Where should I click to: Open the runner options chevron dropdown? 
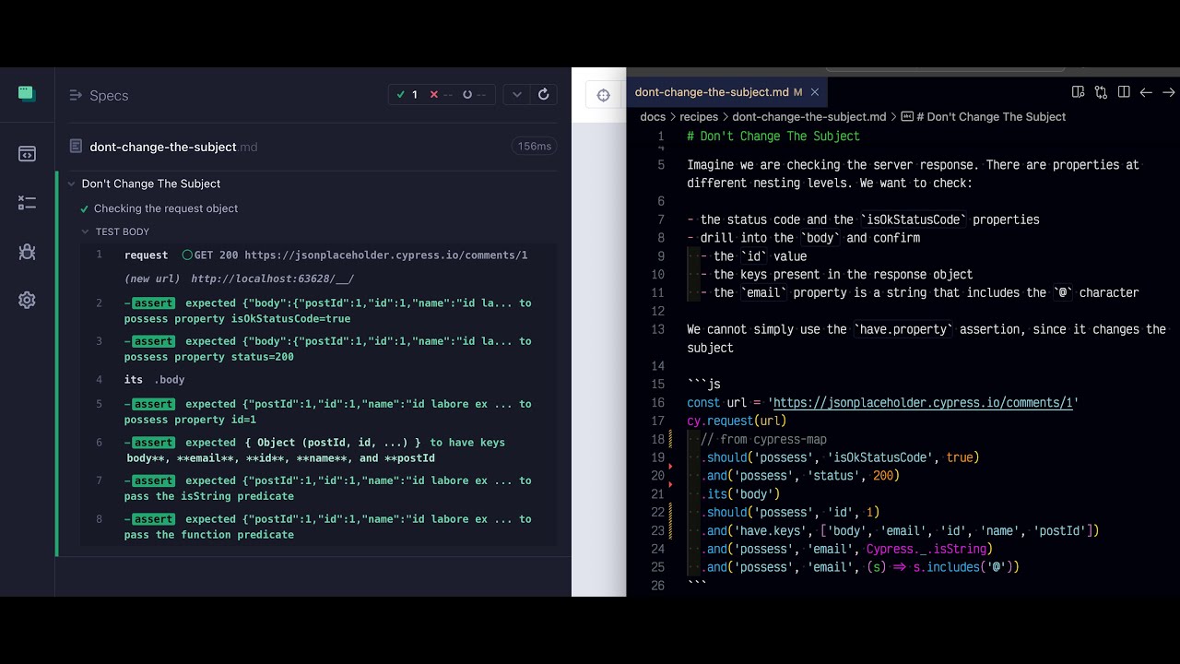click(x=516, y=94)
